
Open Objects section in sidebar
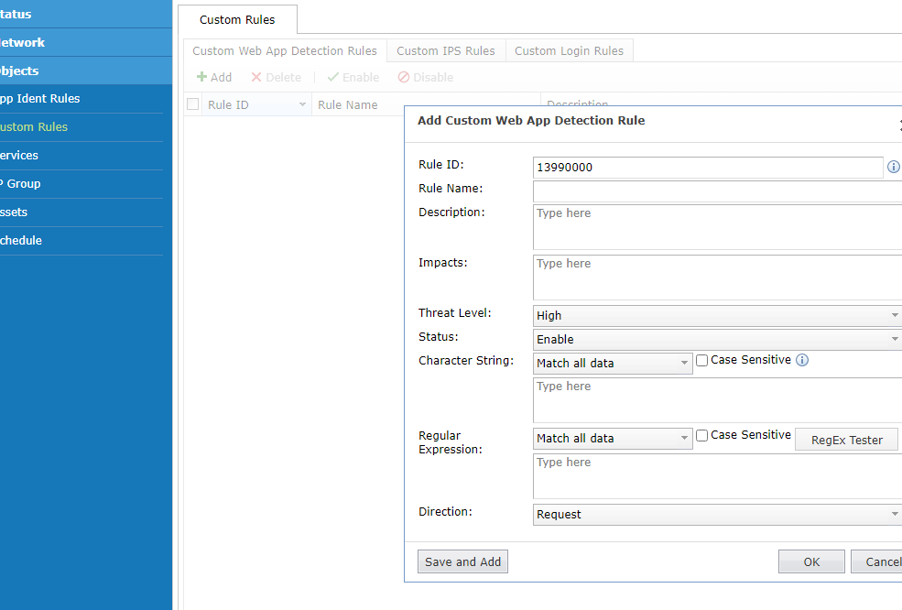(86, 71)
